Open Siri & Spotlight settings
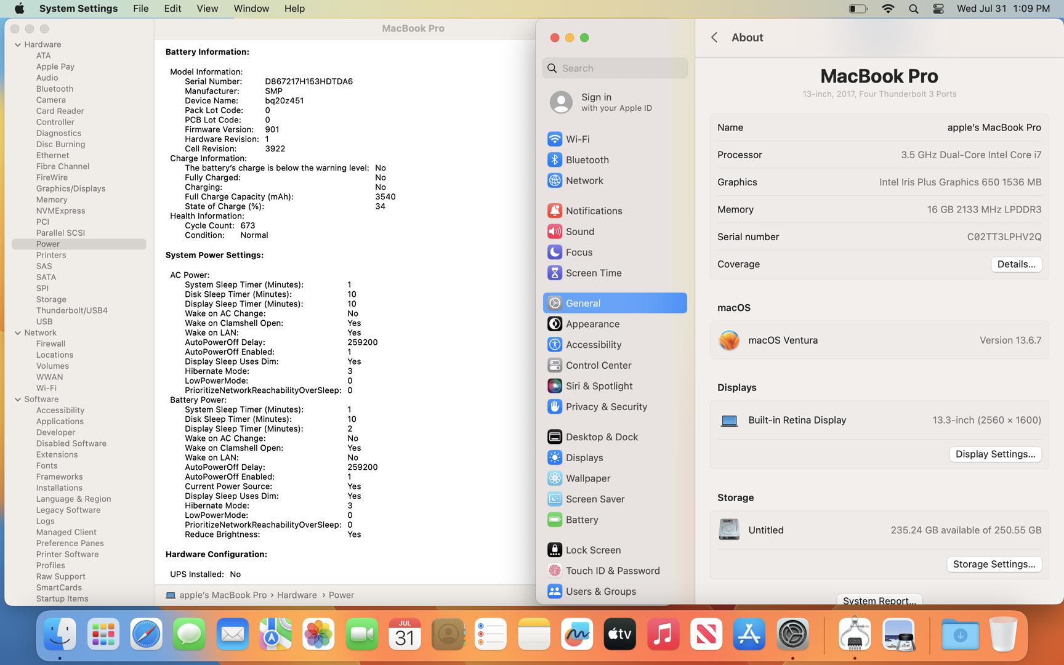The image size is (1064, 665). [x=615, y=386]
